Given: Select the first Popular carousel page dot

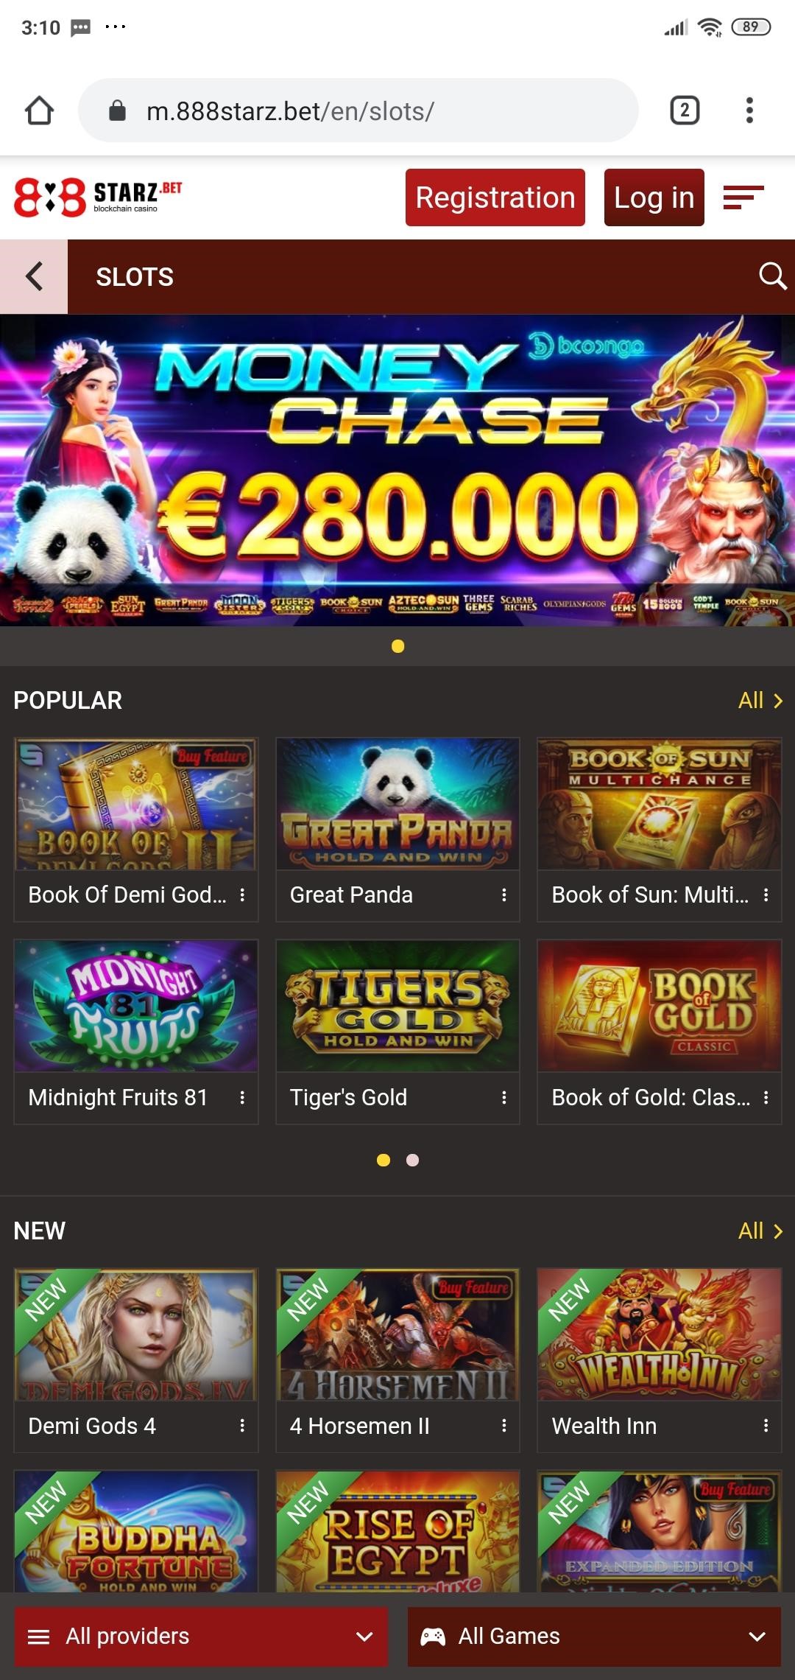Looking at the screenshot, I should click(384, 1161).
